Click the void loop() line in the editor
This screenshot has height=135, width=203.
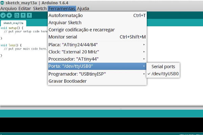click(x=11, y=45)
